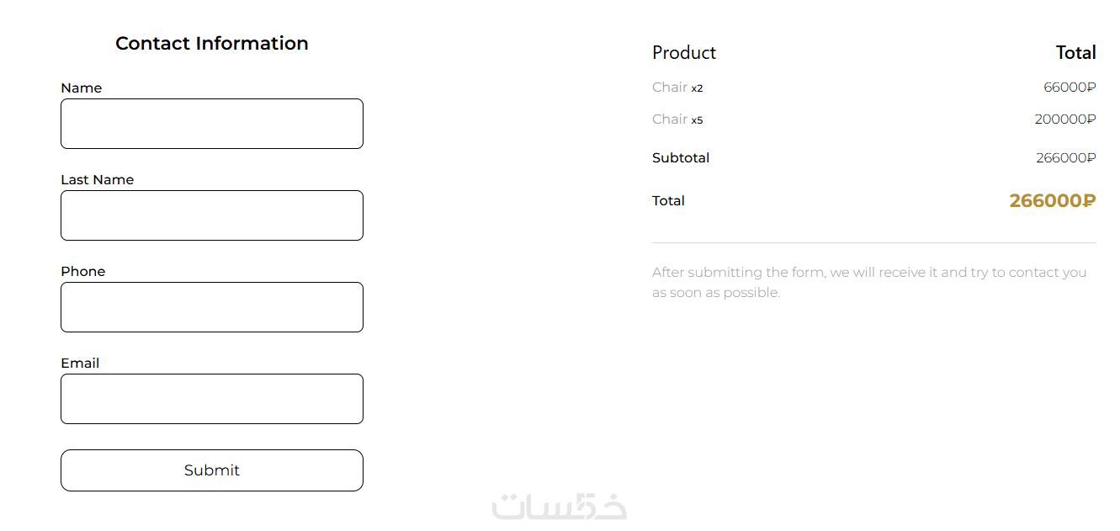The image size is (1120, 531).
Task: Click into the Email field
Action: click(x=212, y=399)
